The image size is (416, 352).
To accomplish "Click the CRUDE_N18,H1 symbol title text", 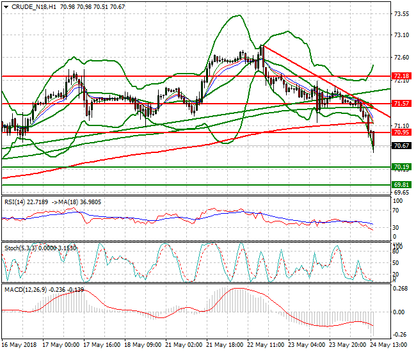I will pyautogui.click(x=34, y=7).
